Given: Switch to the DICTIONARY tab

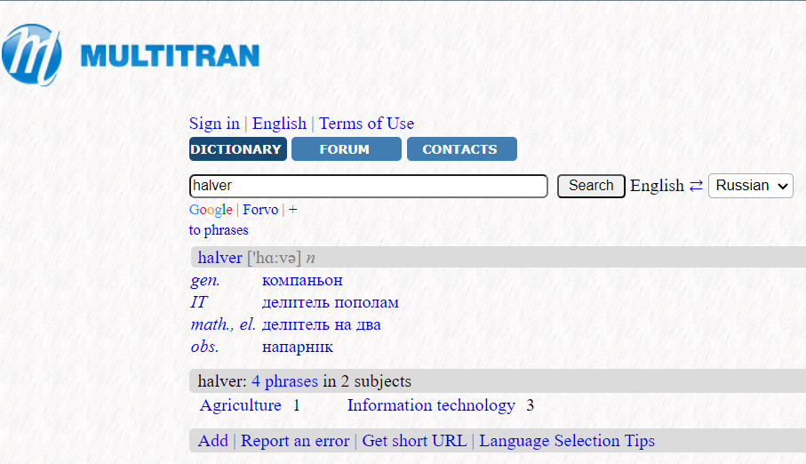Looking at the screenshot, I should coord(238,149).
